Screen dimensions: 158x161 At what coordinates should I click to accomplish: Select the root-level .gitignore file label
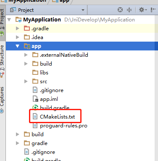[43, 152]
